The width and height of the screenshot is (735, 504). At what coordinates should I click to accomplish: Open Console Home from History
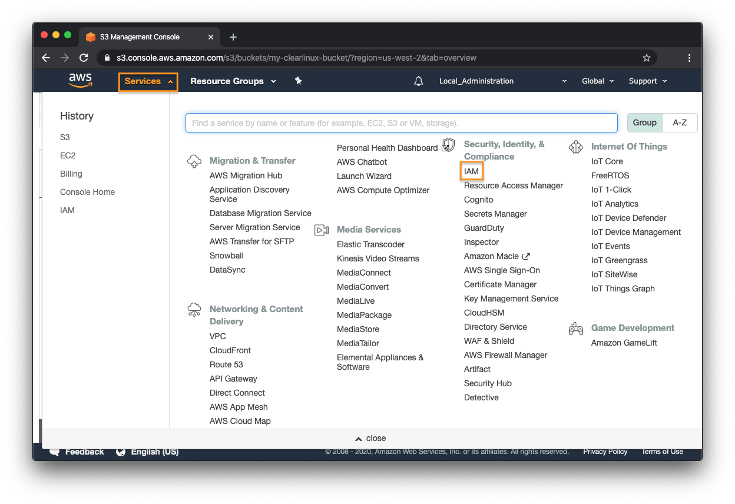coord(87,192)
